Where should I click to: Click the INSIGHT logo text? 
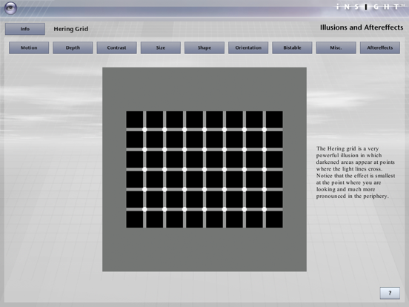point(370,7)
